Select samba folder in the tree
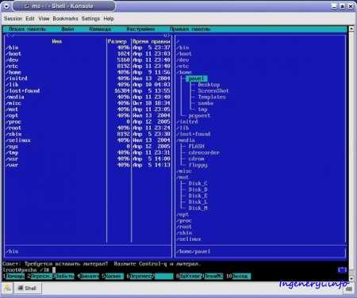357x298 pixels. (205, 103)
